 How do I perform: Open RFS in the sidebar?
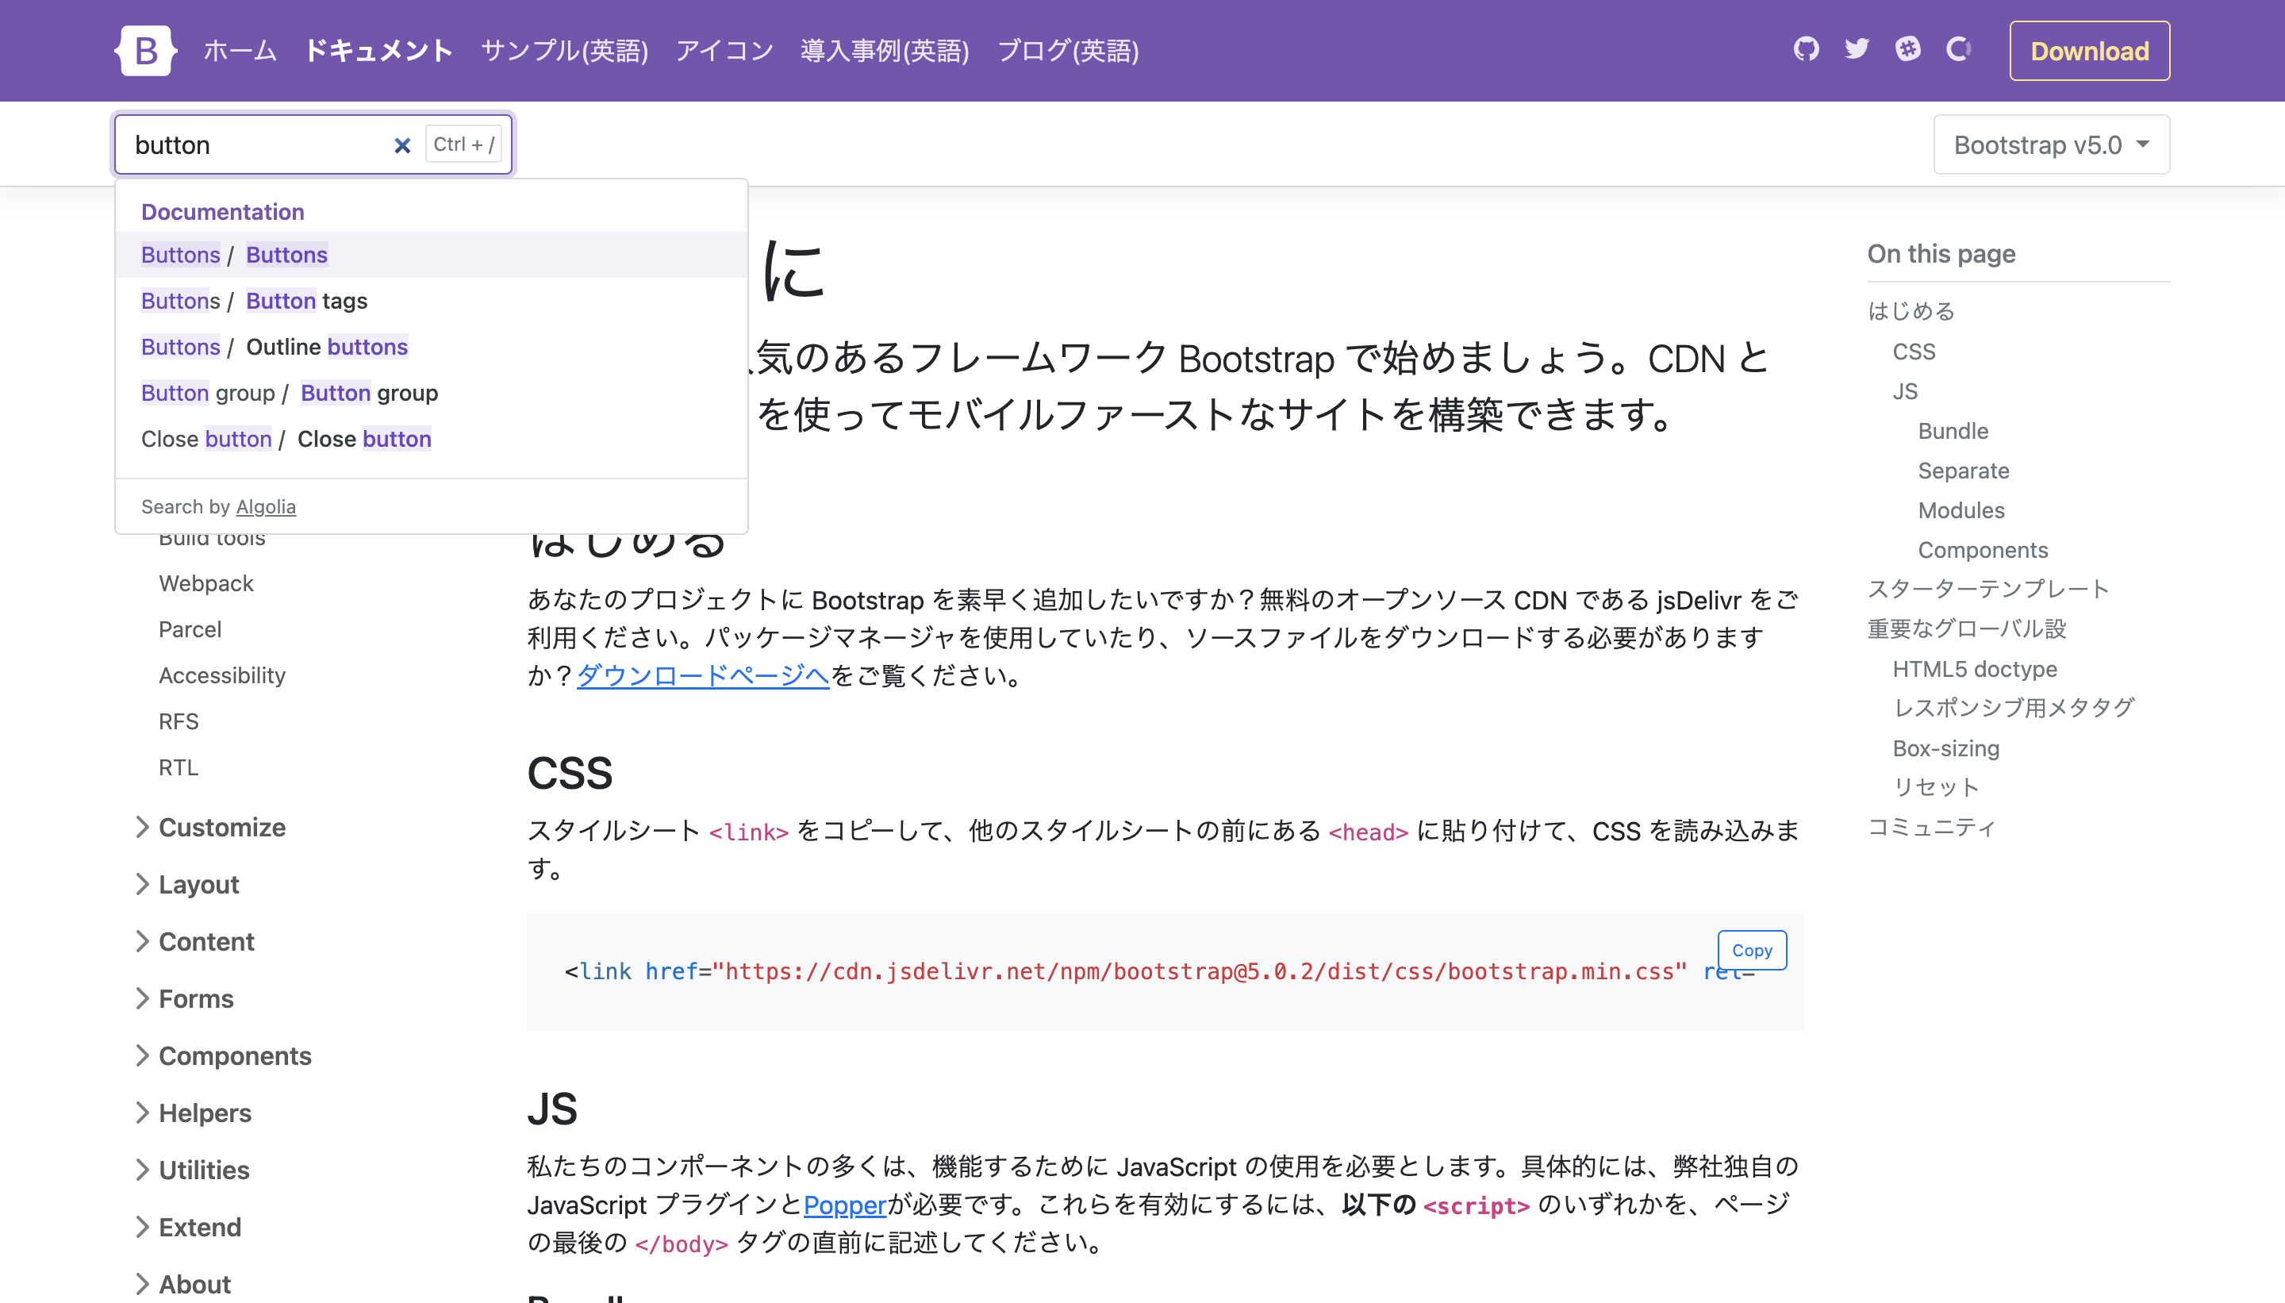[179, 721]
